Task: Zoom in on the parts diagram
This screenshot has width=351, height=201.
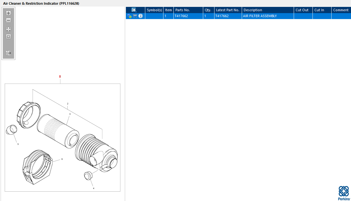Action: pyautogui.click(x=8, y=13)
